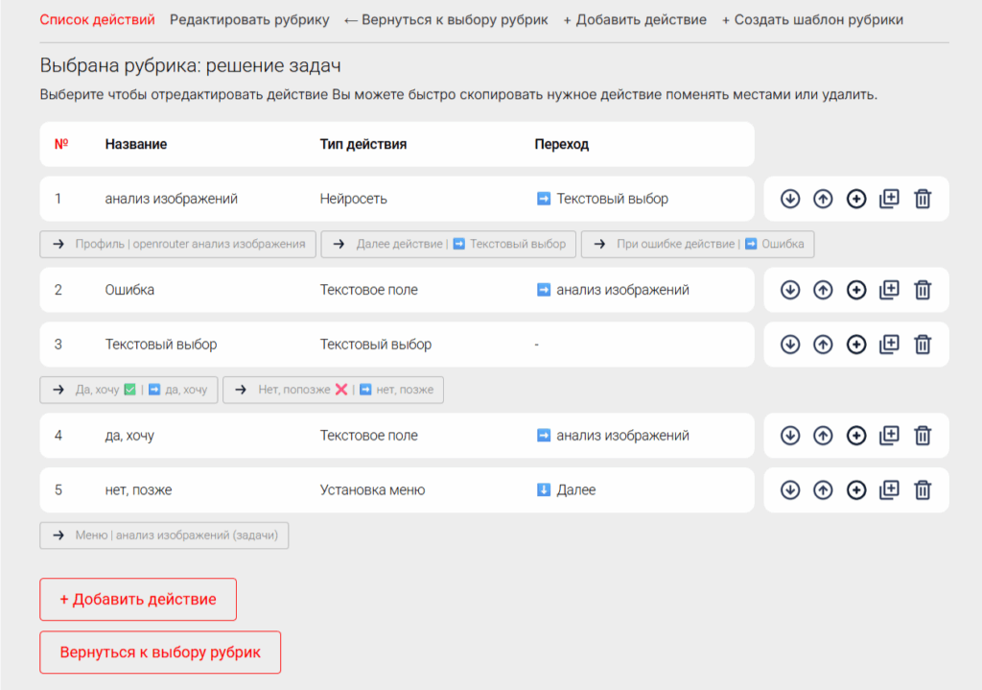Copy the 'нет, позже' action

pos(889,490)
